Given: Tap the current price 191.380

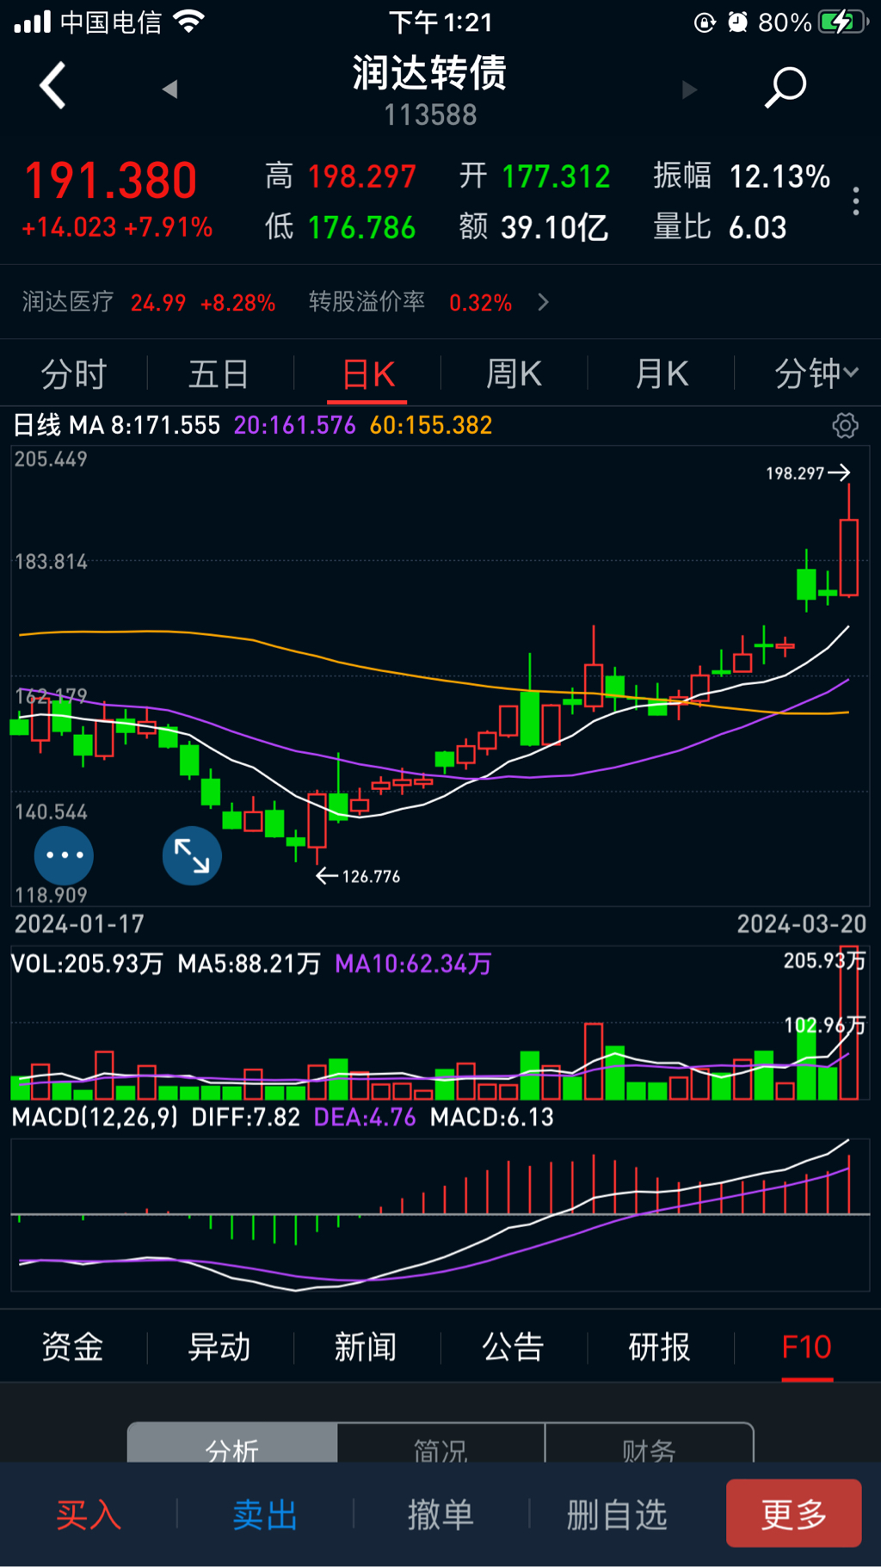Looking at the screenshot, I should (111, 181).
